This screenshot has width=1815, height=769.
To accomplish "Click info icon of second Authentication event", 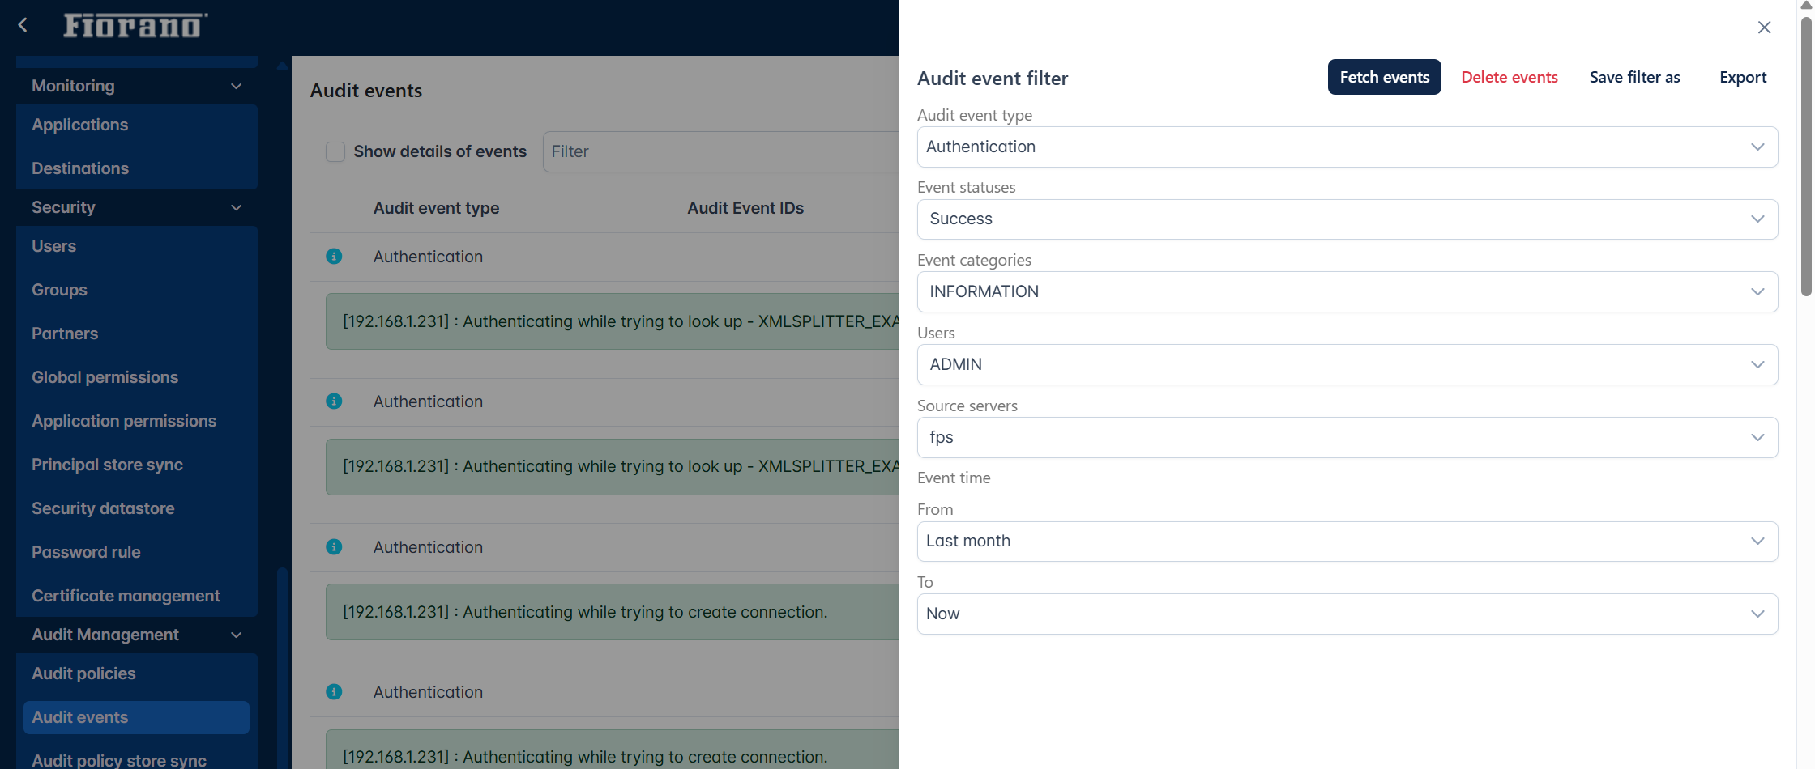I will click(334, 401).
